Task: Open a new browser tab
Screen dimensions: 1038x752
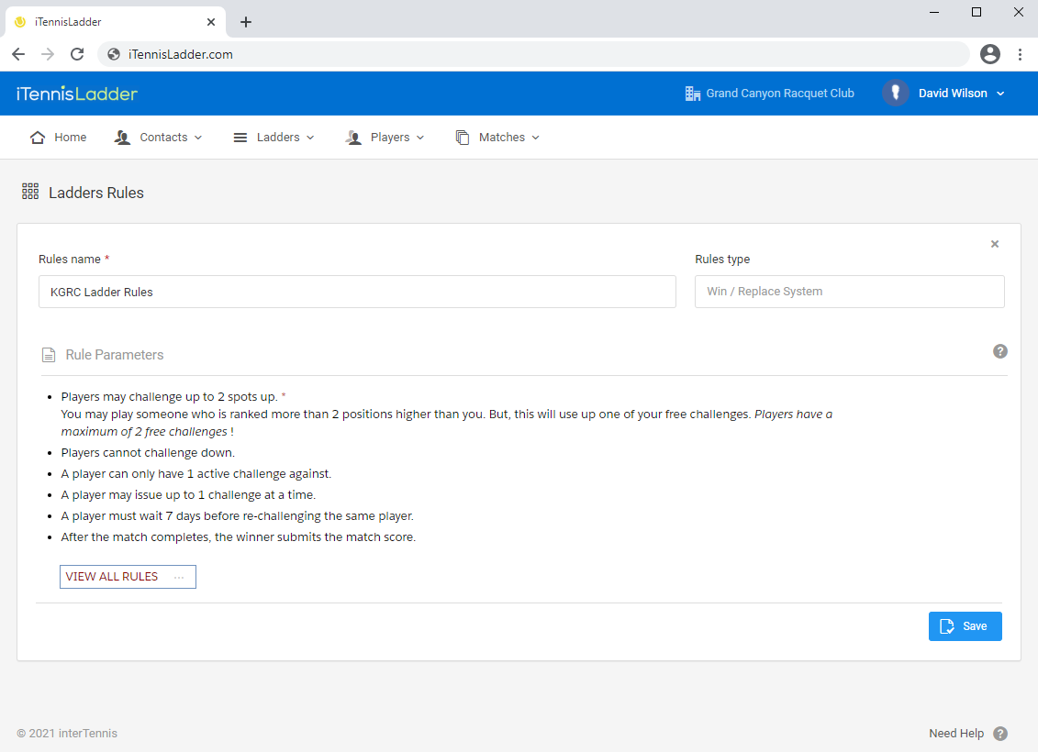Action: tap(246, 22)
